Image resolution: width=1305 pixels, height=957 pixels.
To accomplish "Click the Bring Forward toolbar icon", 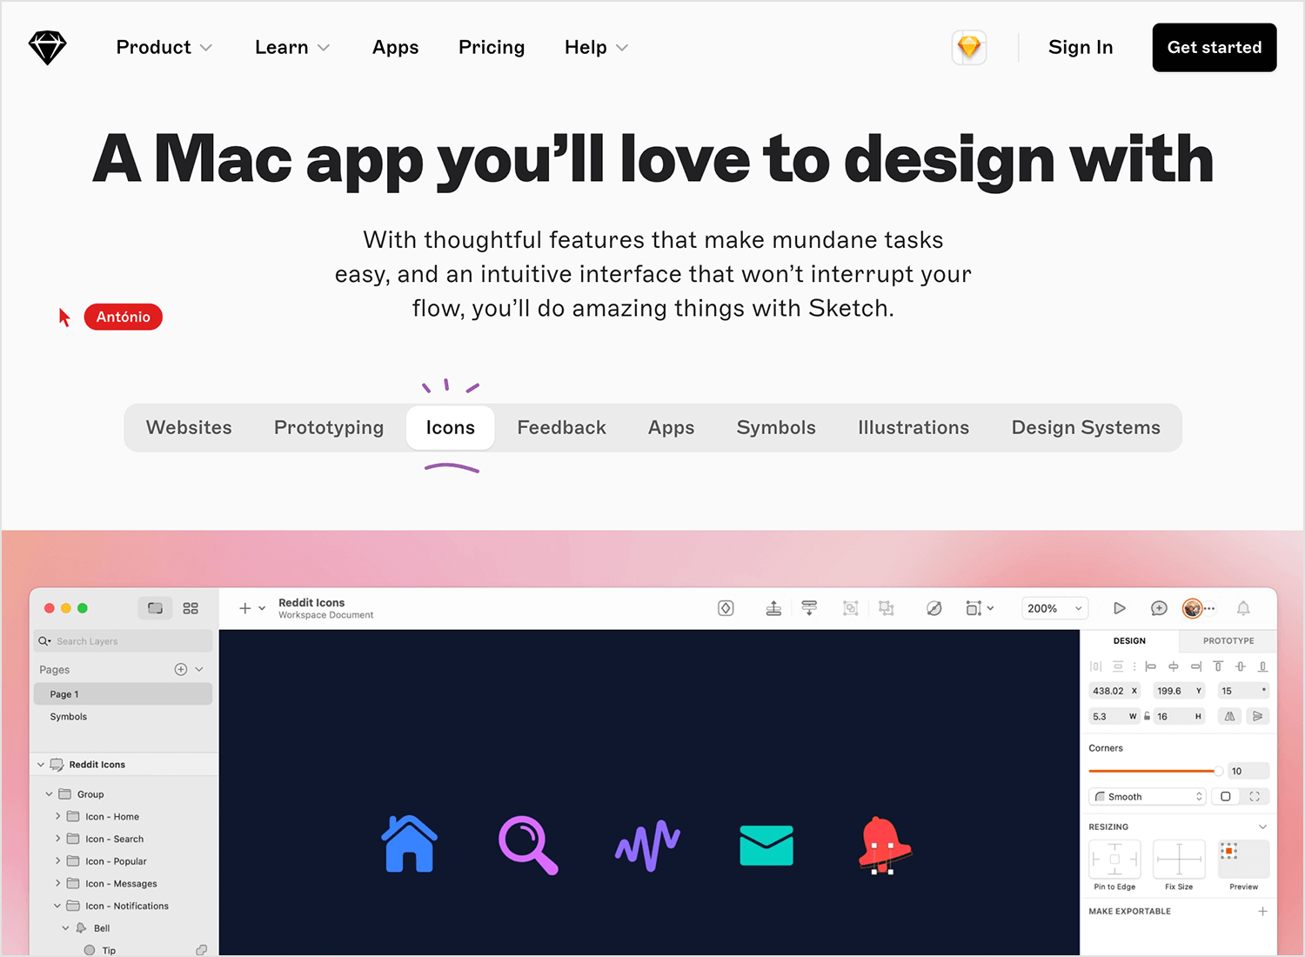I will tap(773, 608).
